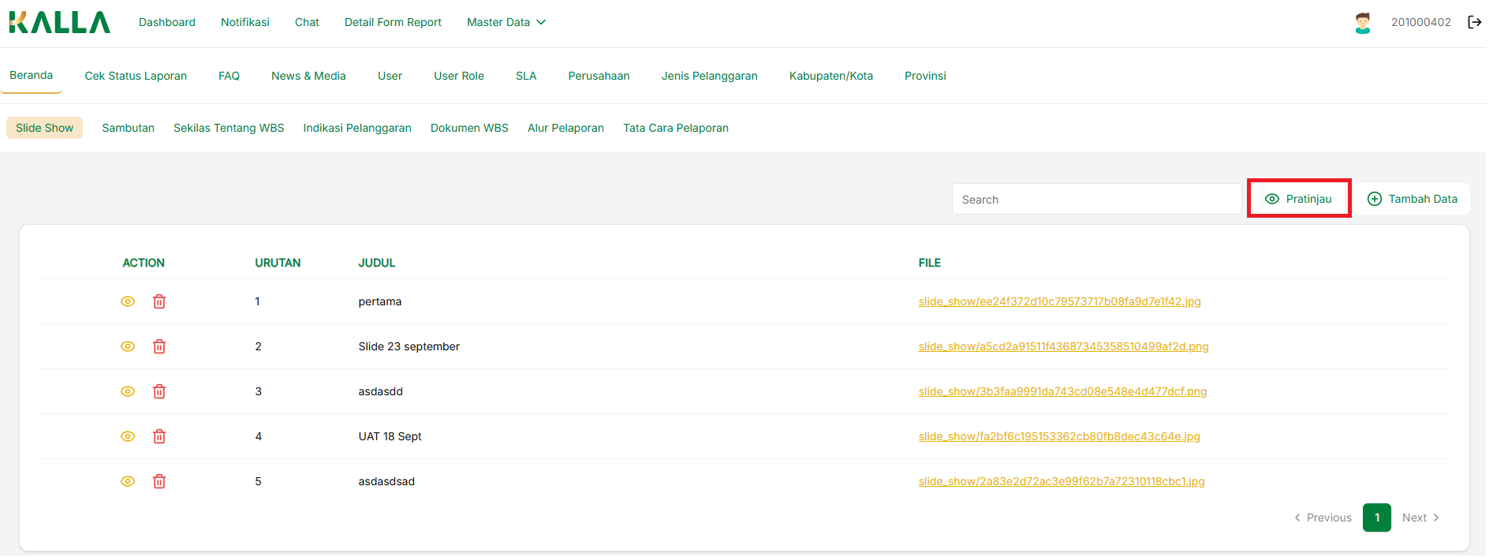
Task: Go to the Next pagination page
Action: tap(1420, 518)
